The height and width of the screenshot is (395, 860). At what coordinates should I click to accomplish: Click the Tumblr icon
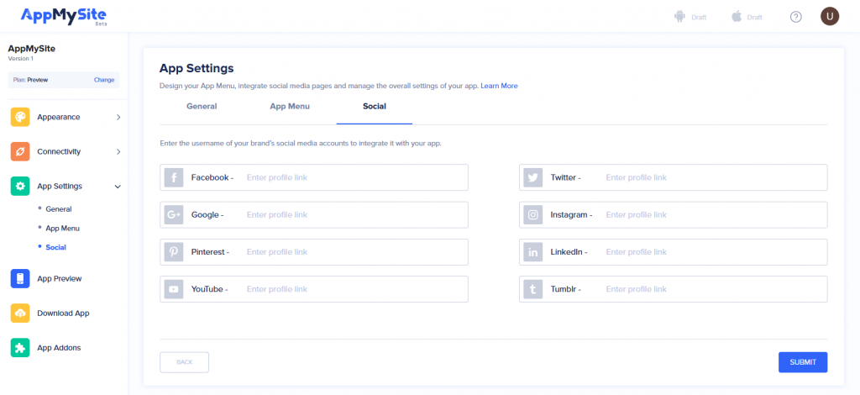(532, 289)
